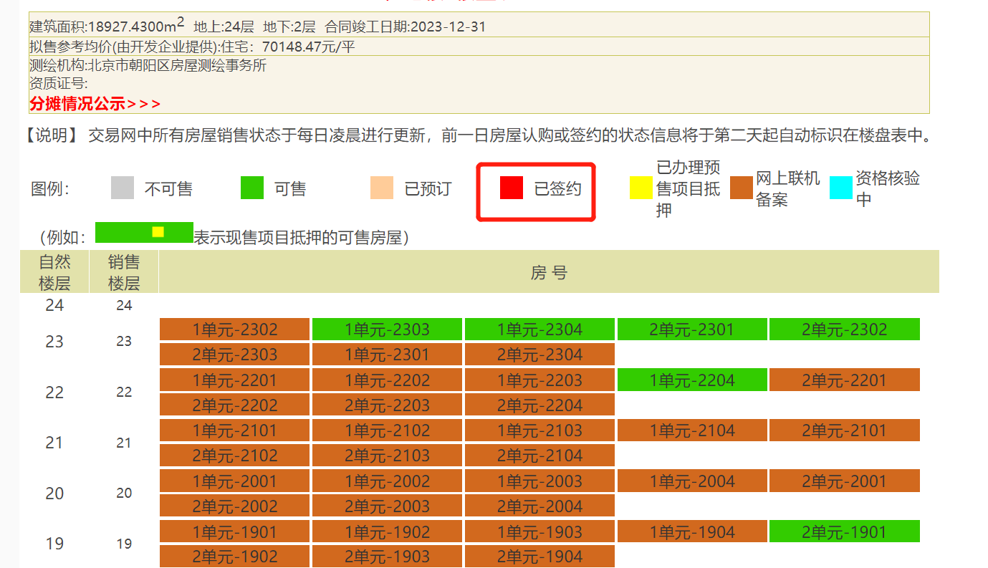Click the gray 不可售 legend square

pos(121,188)
